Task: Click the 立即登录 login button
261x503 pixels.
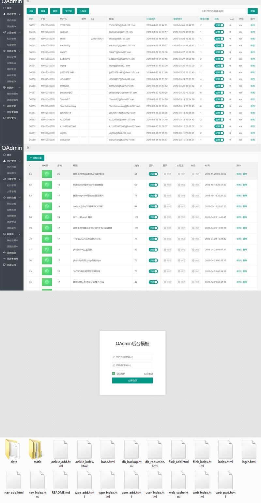Action: [132, 380]
